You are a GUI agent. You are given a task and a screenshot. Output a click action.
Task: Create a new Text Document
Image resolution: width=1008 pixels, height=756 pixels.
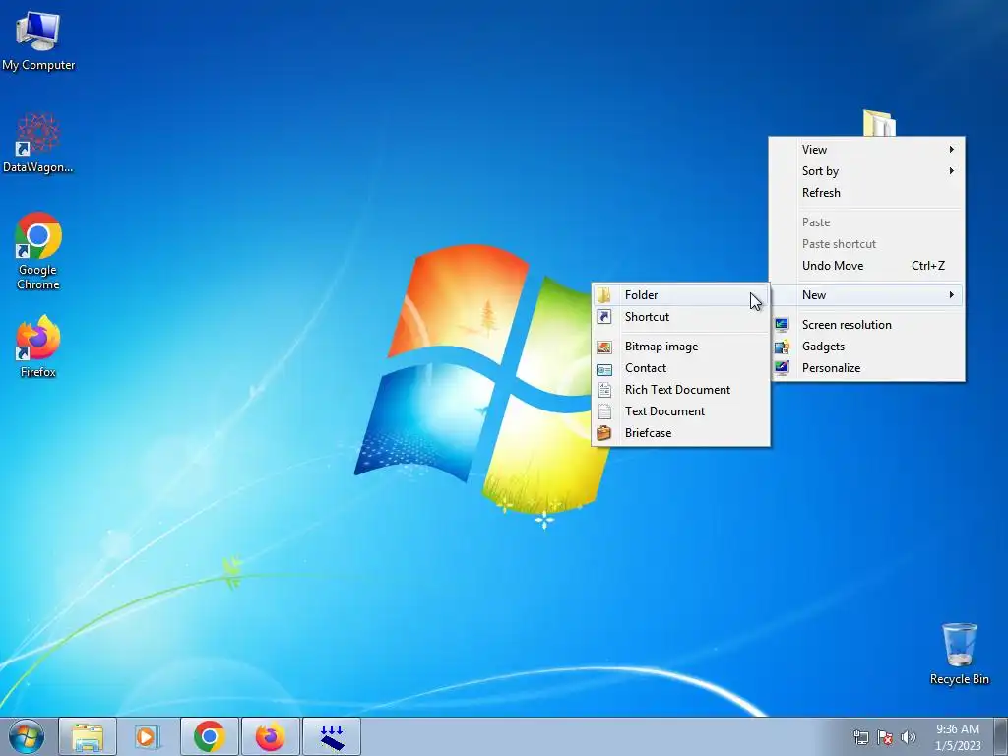[x=680, y=411]
